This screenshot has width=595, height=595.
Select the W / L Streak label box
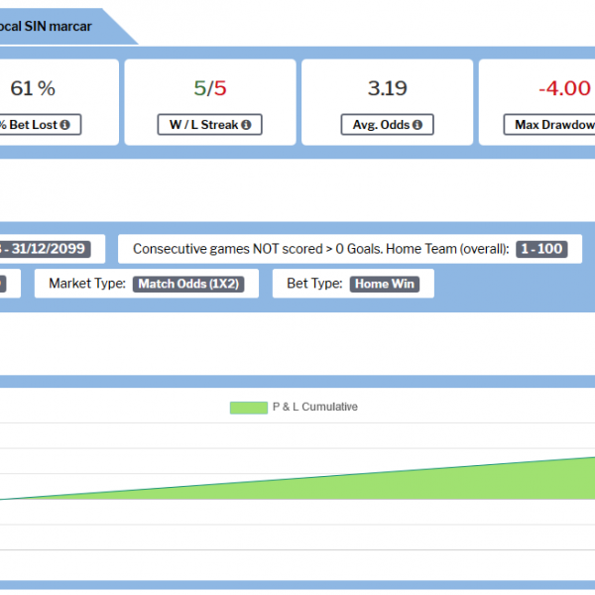click(x=209, y=125)
